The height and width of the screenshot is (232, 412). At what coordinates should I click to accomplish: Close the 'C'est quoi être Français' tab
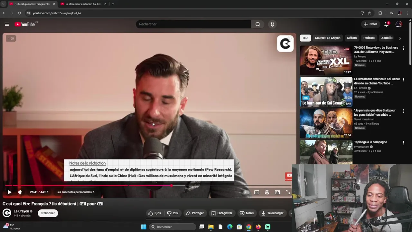(x=54, y=4)
